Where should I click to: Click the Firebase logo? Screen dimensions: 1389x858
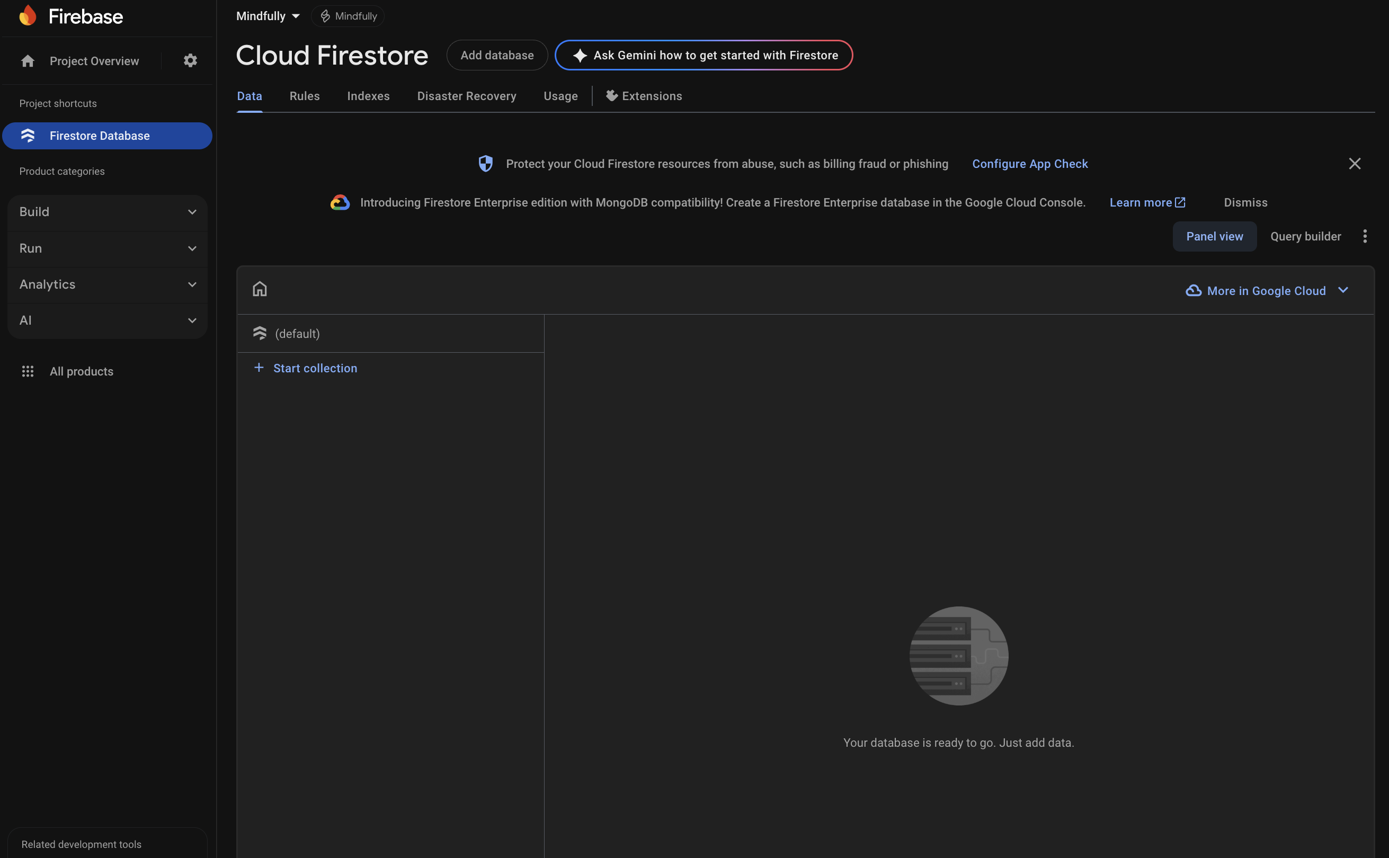pyautogui.click(x=71, y=15)
